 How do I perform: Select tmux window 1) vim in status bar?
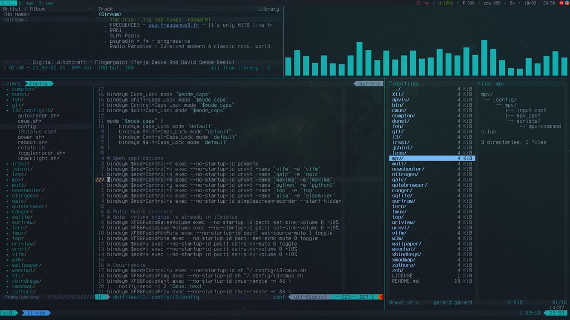[x=36, y=313]
